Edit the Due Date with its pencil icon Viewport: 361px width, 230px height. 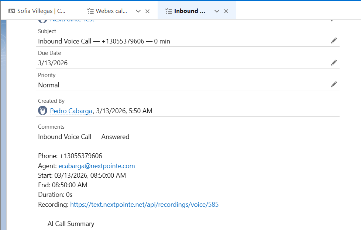pos(334,62)
